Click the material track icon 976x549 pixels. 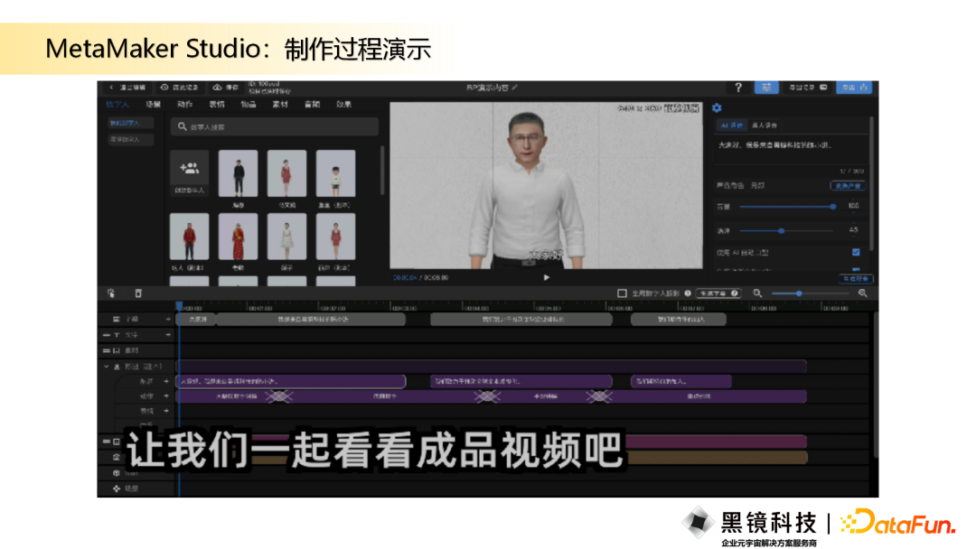[x=117, y=350]
